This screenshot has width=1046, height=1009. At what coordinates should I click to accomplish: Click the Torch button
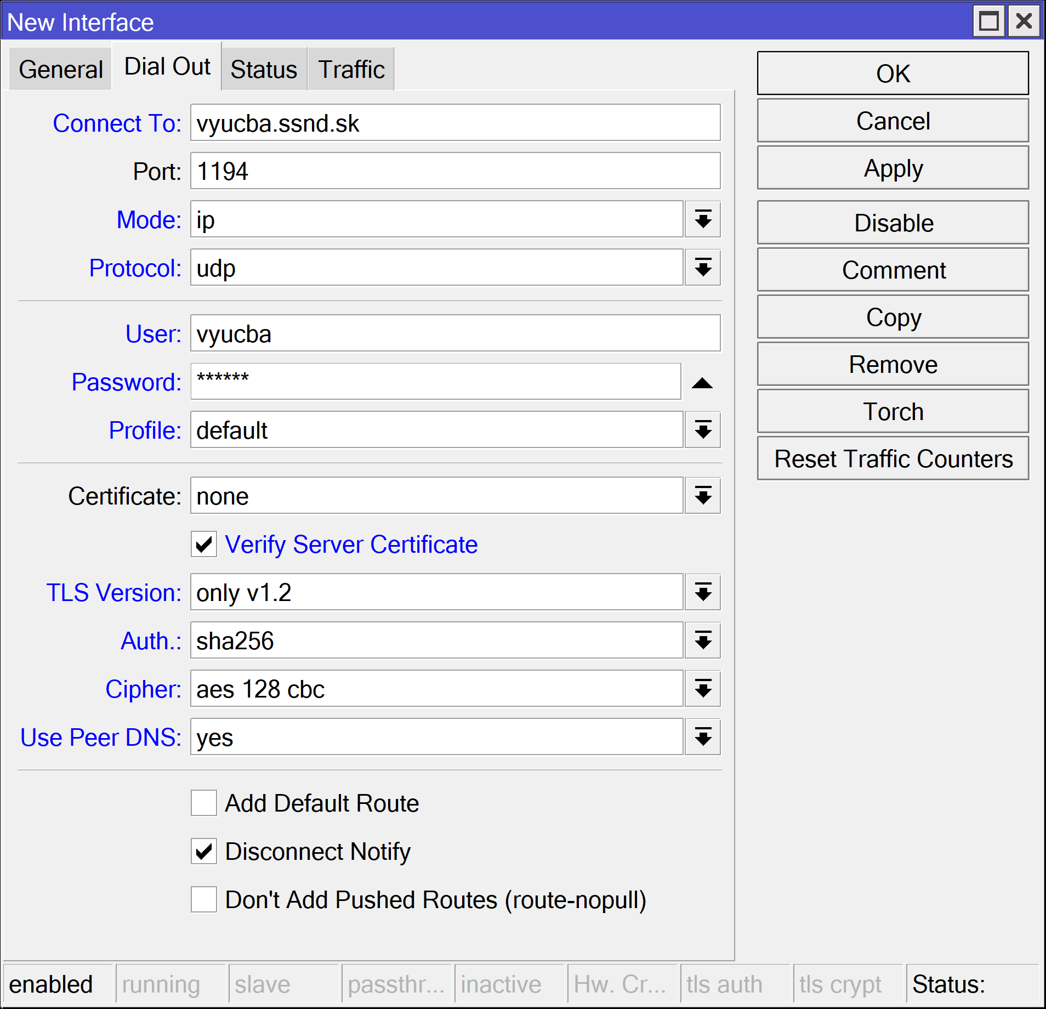click(892, 411)
